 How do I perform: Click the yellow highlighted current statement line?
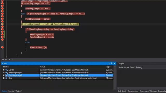(x=50, y=24)
